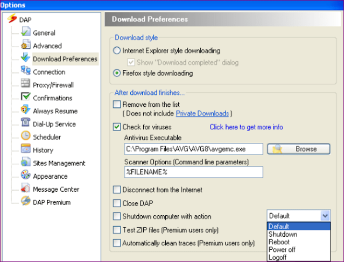
Task: Click the Scanner Options parameters field
Action: 193,172
